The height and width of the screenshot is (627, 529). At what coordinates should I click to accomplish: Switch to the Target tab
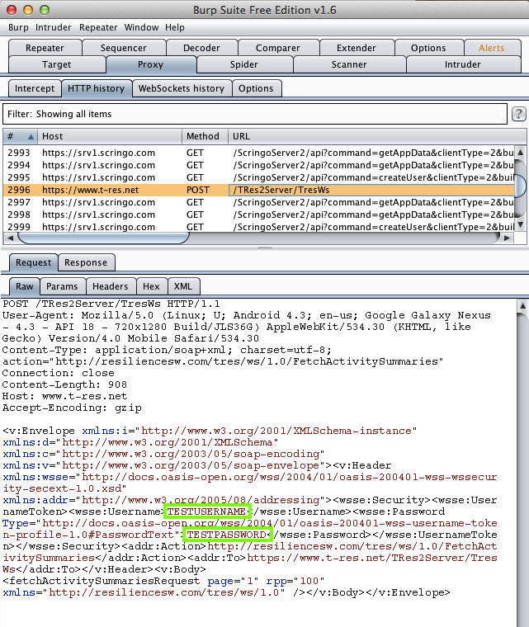click(56, 65)
